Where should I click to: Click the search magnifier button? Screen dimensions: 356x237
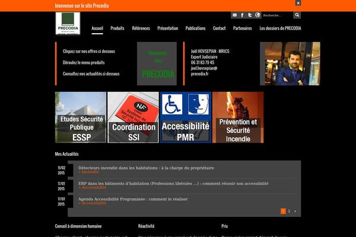pyautogui.click(x=297, y=15)
